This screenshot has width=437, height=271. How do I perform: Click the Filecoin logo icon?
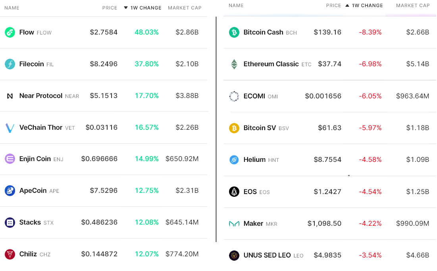[x=10, y=64]
